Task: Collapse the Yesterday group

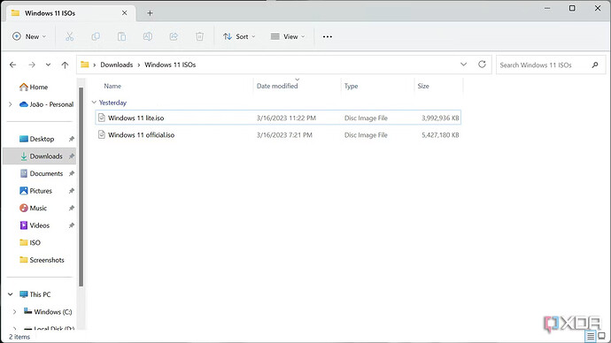Action: click(94, 103)
